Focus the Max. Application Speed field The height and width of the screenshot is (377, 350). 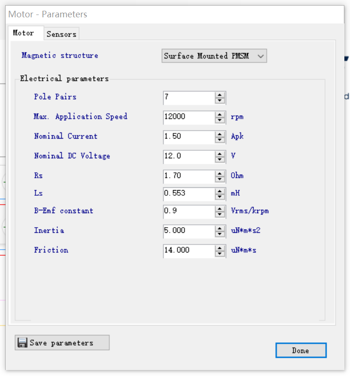[188, 117]
